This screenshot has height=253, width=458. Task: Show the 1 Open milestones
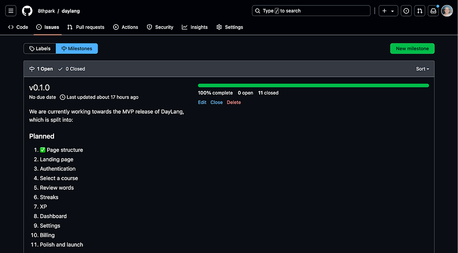click(x=41, y=69)
